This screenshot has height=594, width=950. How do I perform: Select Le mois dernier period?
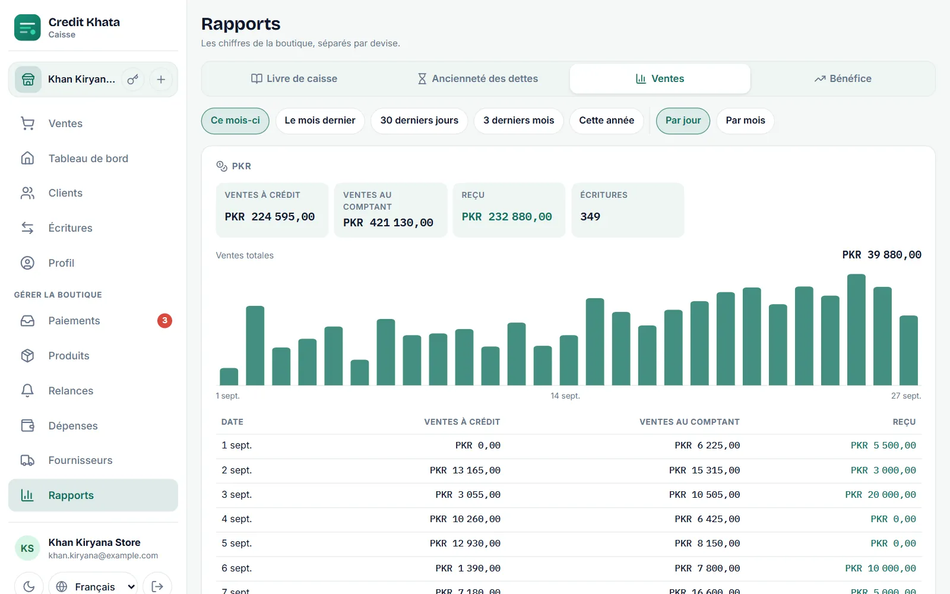click(x=320, y=121)
